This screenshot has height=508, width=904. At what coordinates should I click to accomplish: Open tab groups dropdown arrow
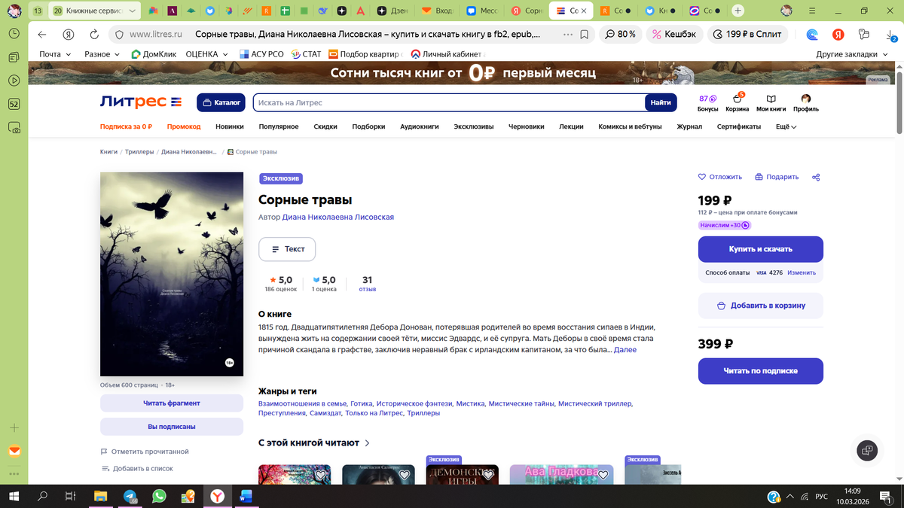point(133,11)
